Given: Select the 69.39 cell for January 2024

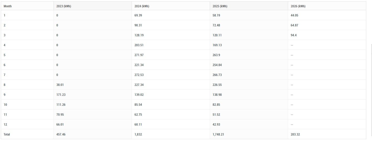Looking at the screenshot, I should point(138,15).
